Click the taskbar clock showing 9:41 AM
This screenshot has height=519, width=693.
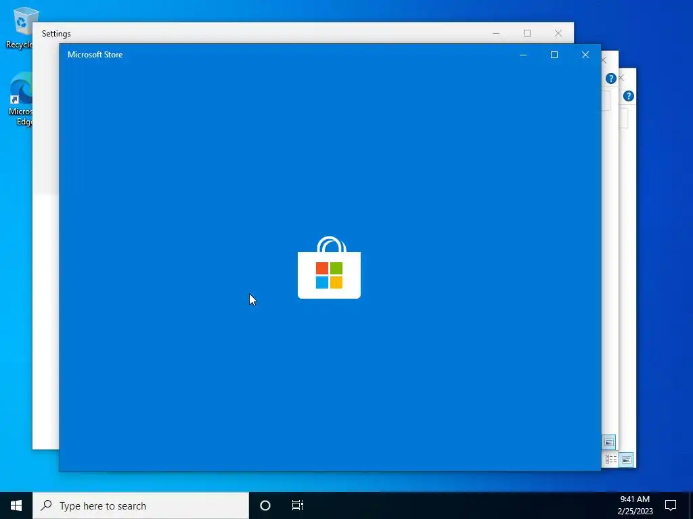pyautogui.click(x=635, y=505)
